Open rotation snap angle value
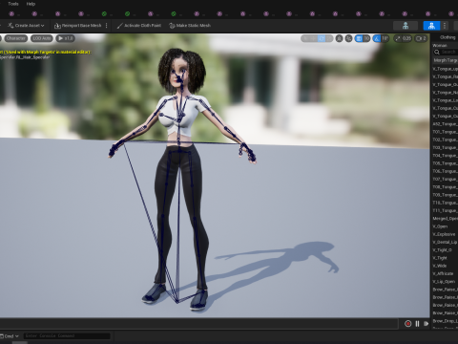Image resolution: width=458 pixels, height=344 pixels. click(385, 38)
